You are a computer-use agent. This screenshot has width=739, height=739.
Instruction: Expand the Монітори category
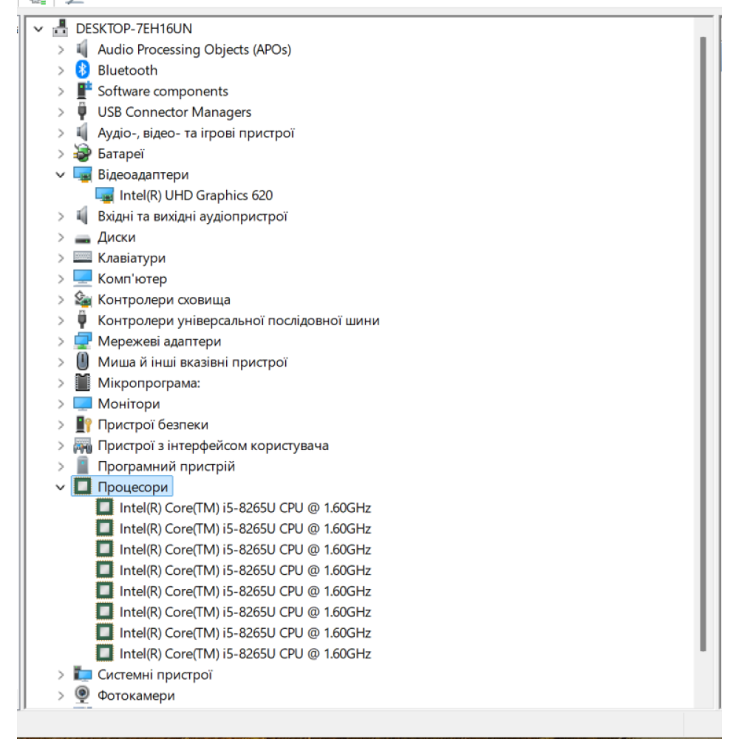(x=61, y=404)
